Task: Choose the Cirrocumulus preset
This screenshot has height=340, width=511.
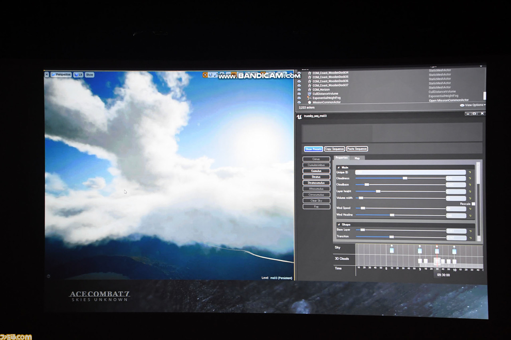Action: (x=316, y=195)
